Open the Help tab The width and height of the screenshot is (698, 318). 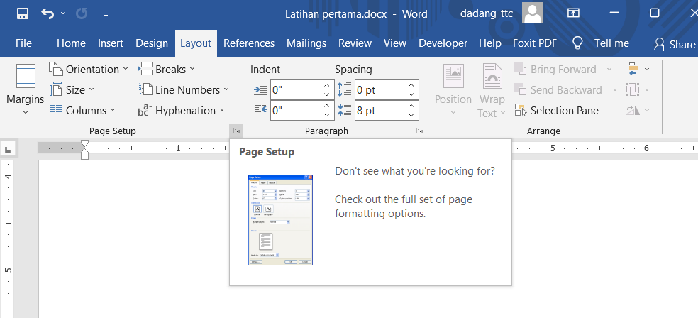click(x=490, y=43)
